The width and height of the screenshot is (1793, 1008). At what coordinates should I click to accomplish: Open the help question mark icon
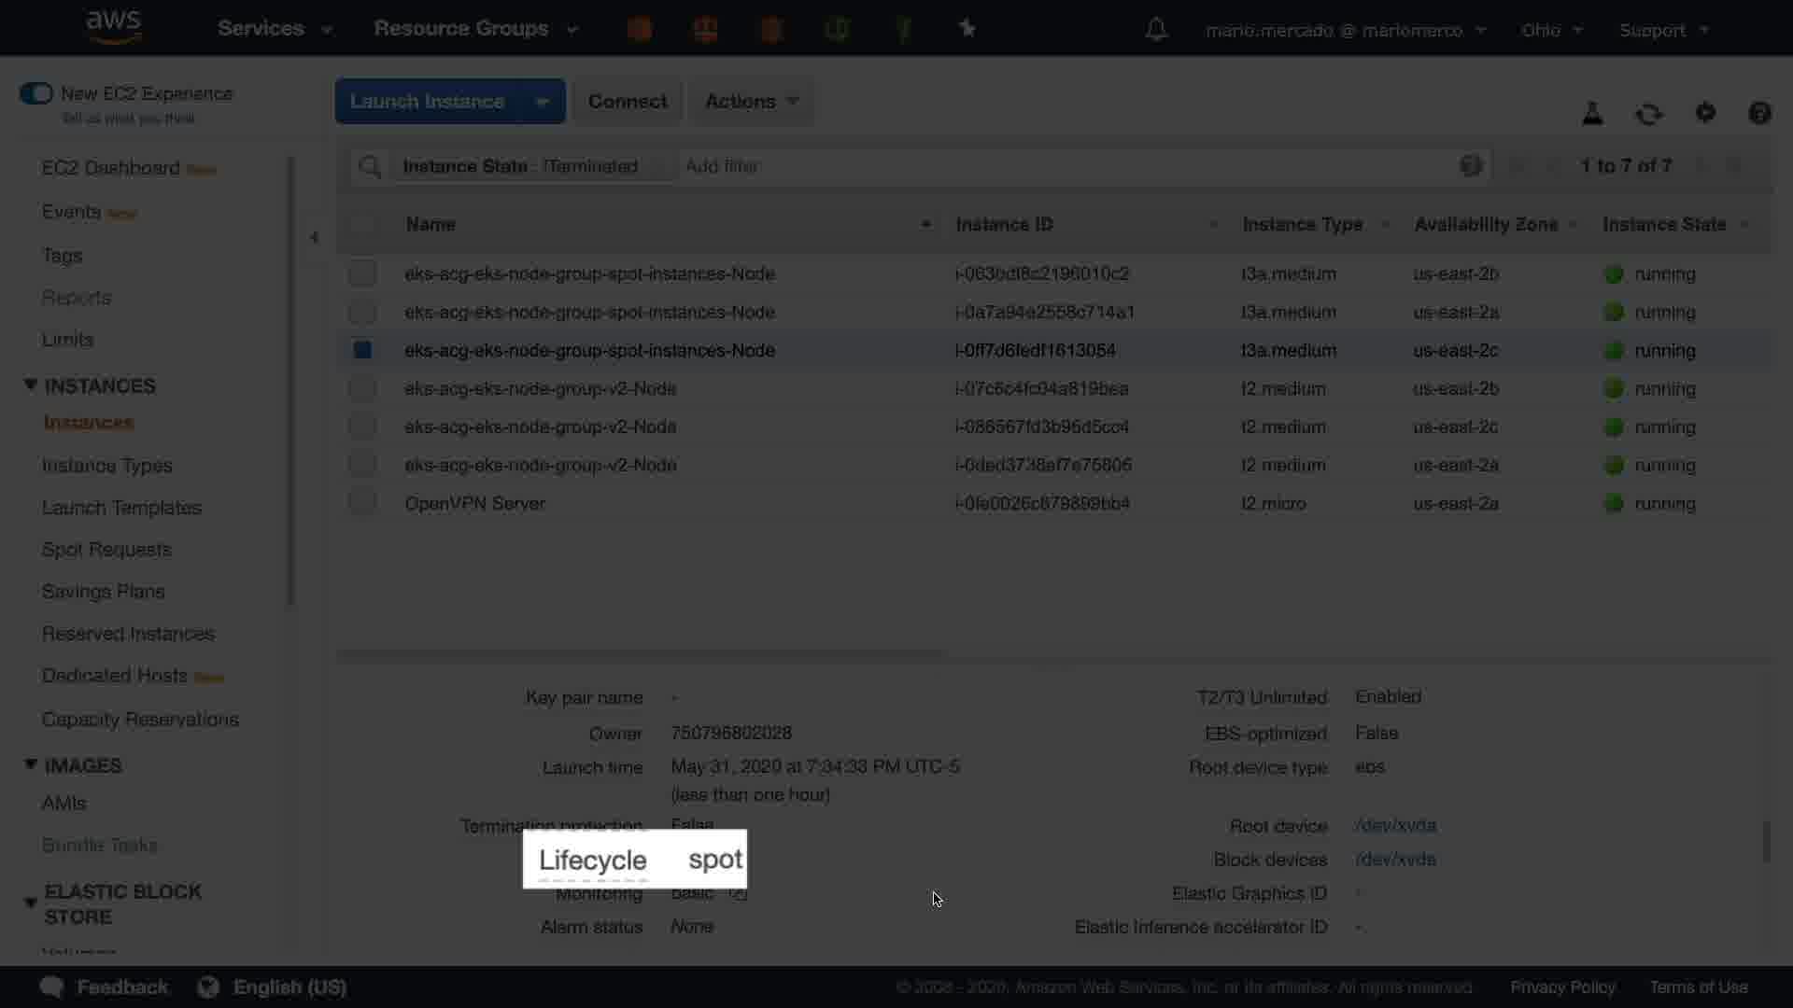tap(1759, 113)
